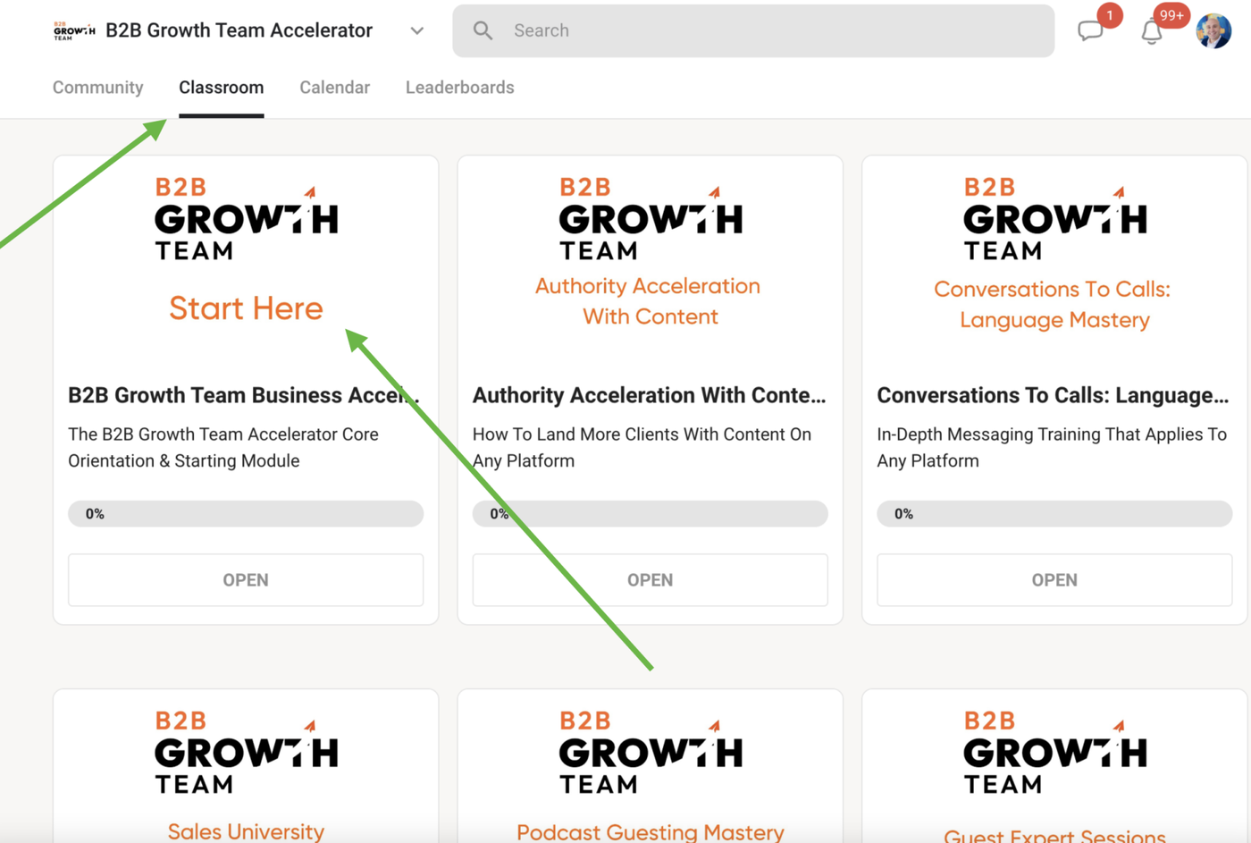The height and width of the screenshot is (843, 1251).
Task: Expand the community switcher chevron
Action: pyautogui.click(x=416, y=31)
